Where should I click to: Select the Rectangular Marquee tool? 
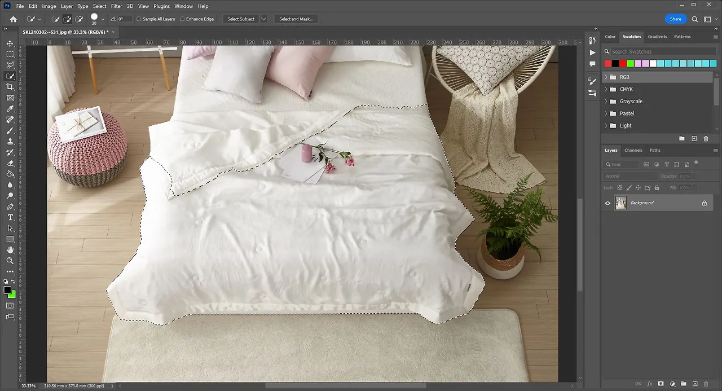[x=10, y=54]
